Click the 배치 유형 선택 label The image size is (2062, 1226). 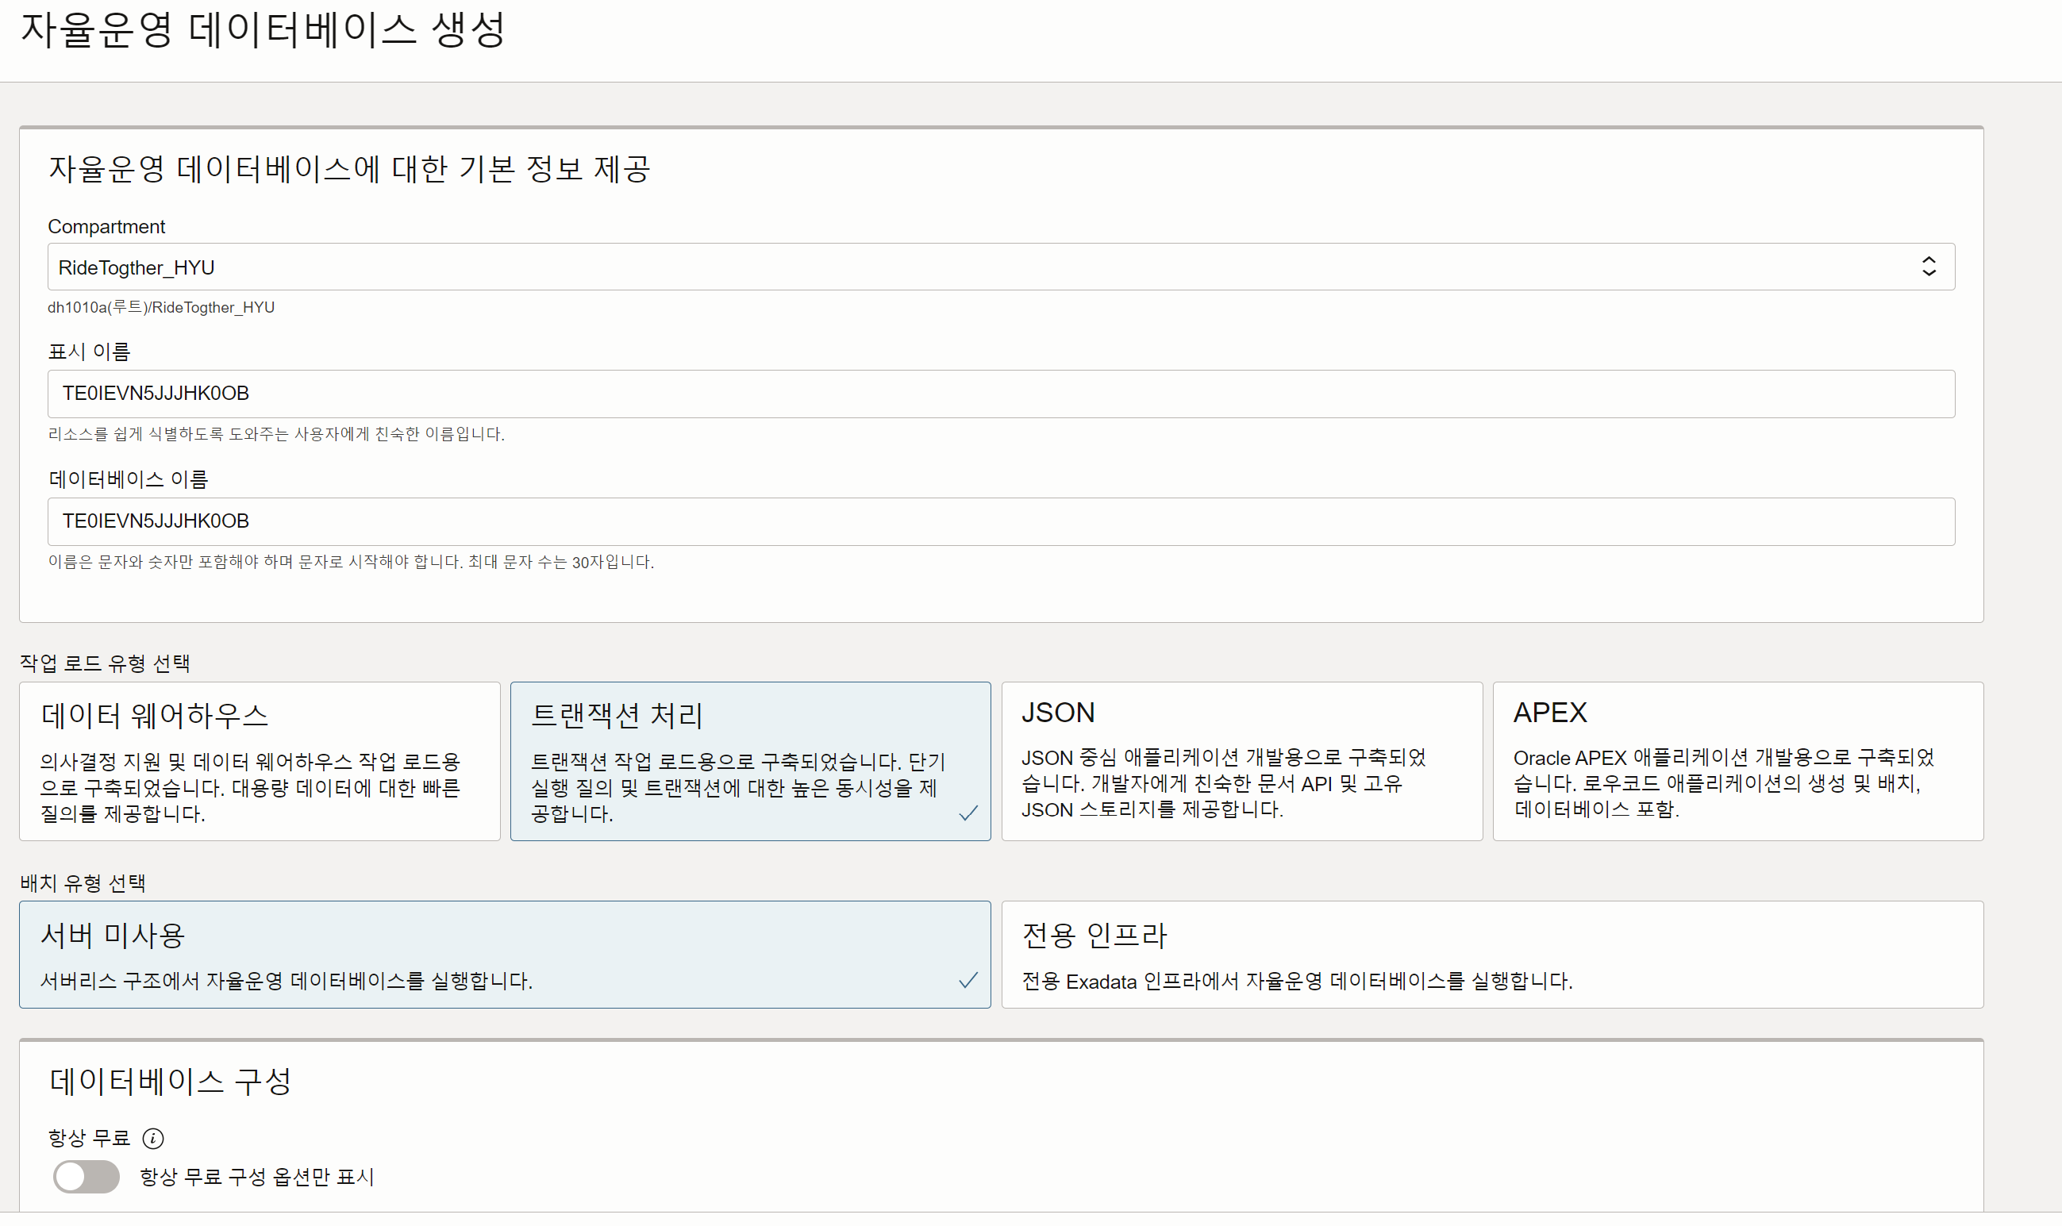[83, 883]
